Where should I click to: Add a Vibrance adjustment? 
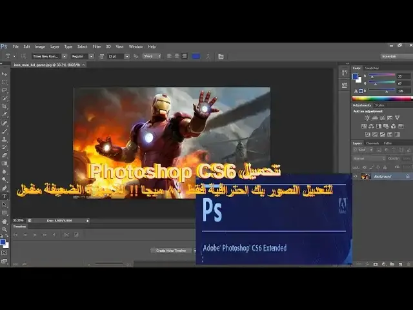coord(398,118)
